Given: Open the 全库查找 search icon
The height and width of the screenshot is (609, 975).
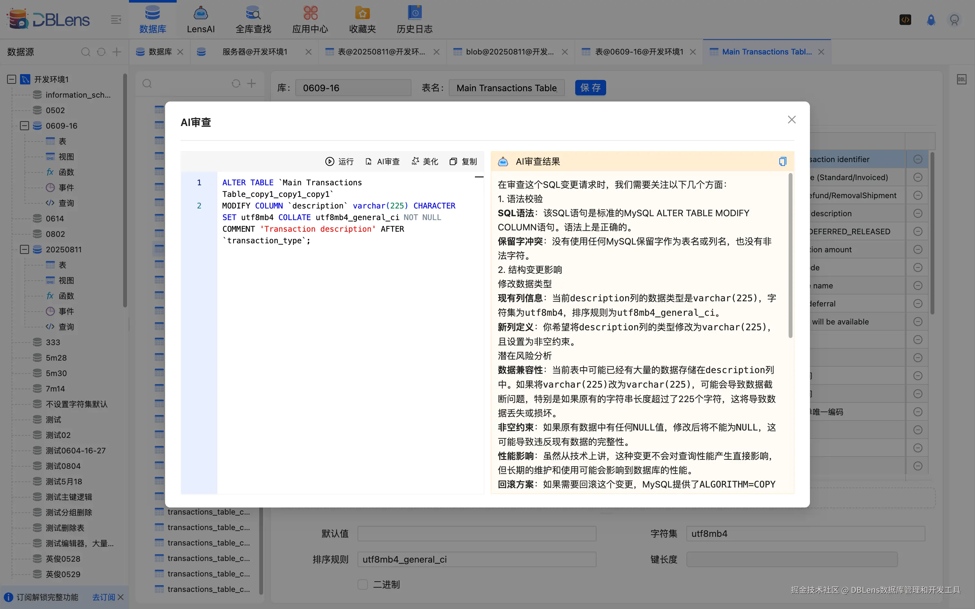Looking at the screenshot, I should click(x=253, y=13).
